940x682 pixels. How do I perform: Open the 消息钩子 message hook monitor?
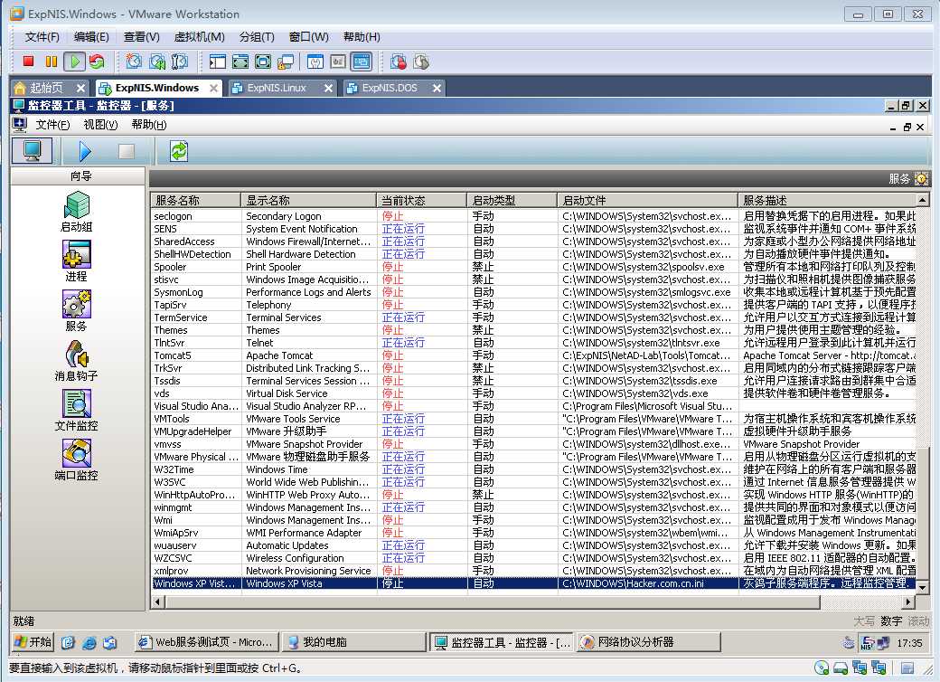coord(76,361)
